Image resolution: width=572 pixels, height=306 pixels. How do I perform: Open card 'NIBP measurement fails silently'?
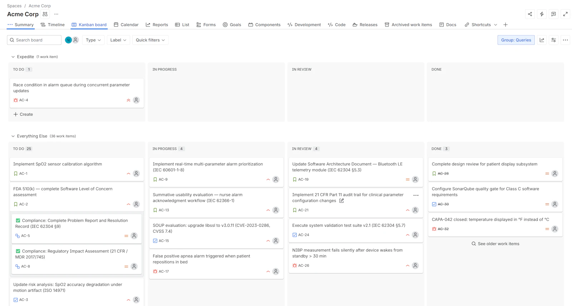coord(356,259)
